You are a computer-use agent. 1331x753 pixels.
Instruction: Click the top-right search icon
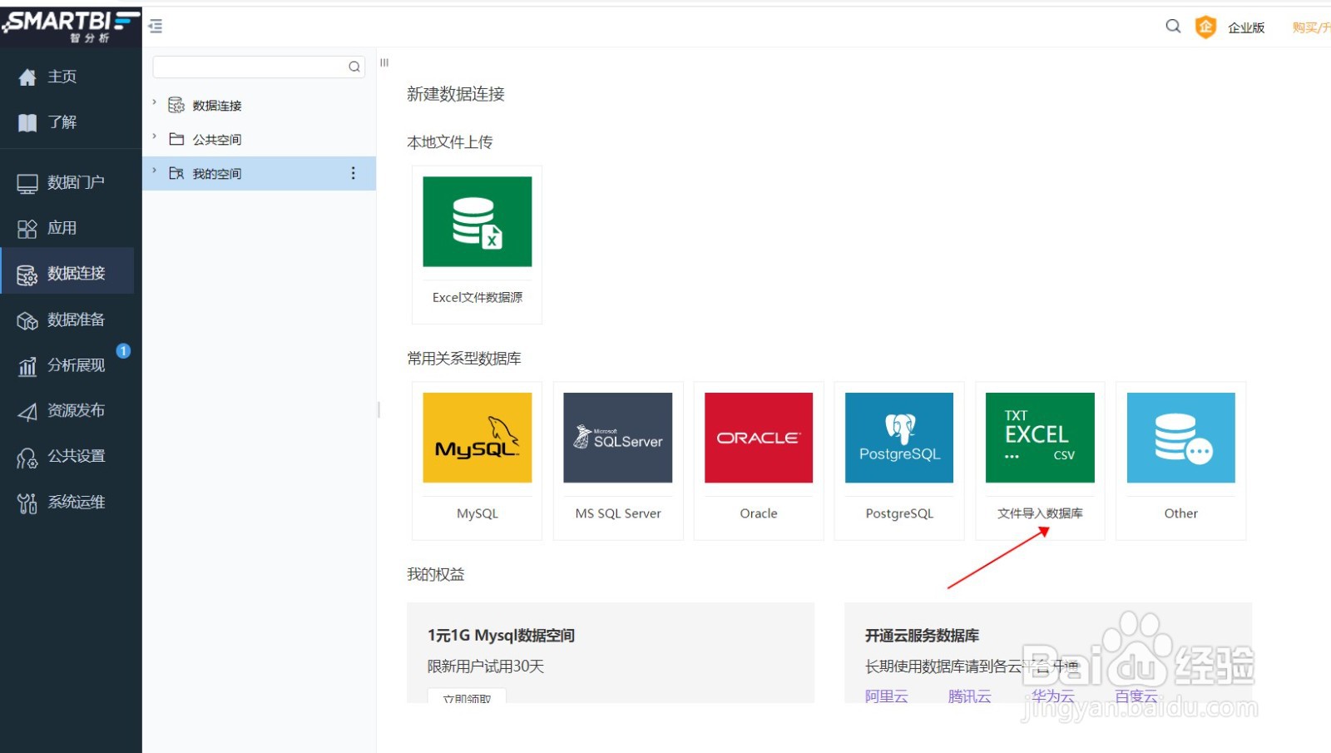[x=1173, y=27]
